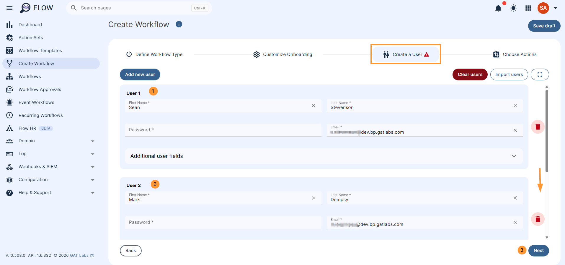Open Workflow Approvals in the sidebar
The width and height of the screenshot is (565, 265).
point(51,90)
